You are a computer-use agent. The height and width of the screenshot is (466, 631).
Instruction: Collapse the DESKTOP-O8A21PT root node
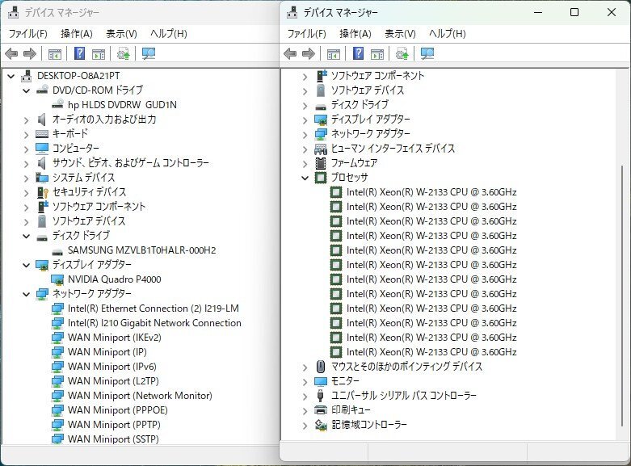pyautogui.click(x=11, y=76)
